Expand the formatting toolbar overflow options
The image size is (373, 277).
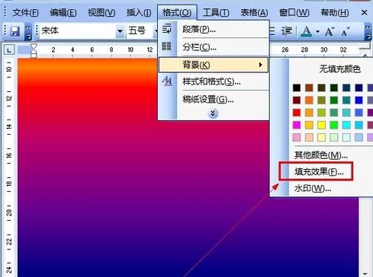(x=368, y=31)
